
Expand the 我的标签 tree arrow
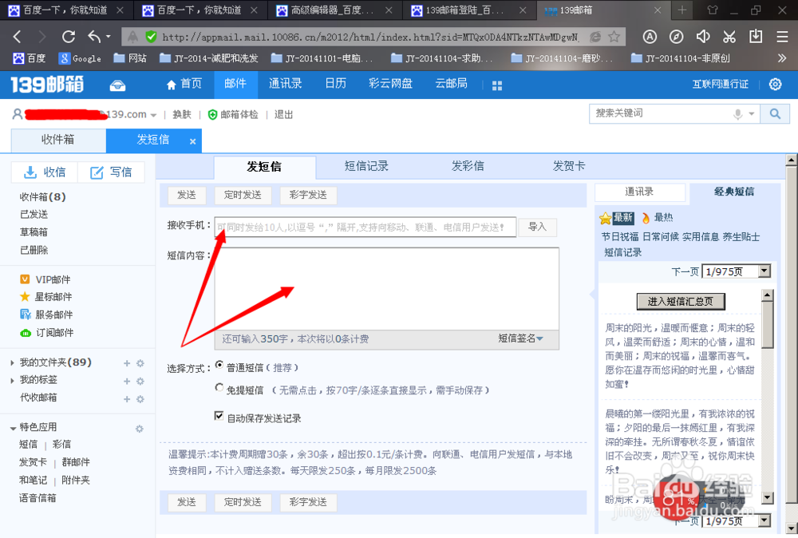tap(12, 381)
